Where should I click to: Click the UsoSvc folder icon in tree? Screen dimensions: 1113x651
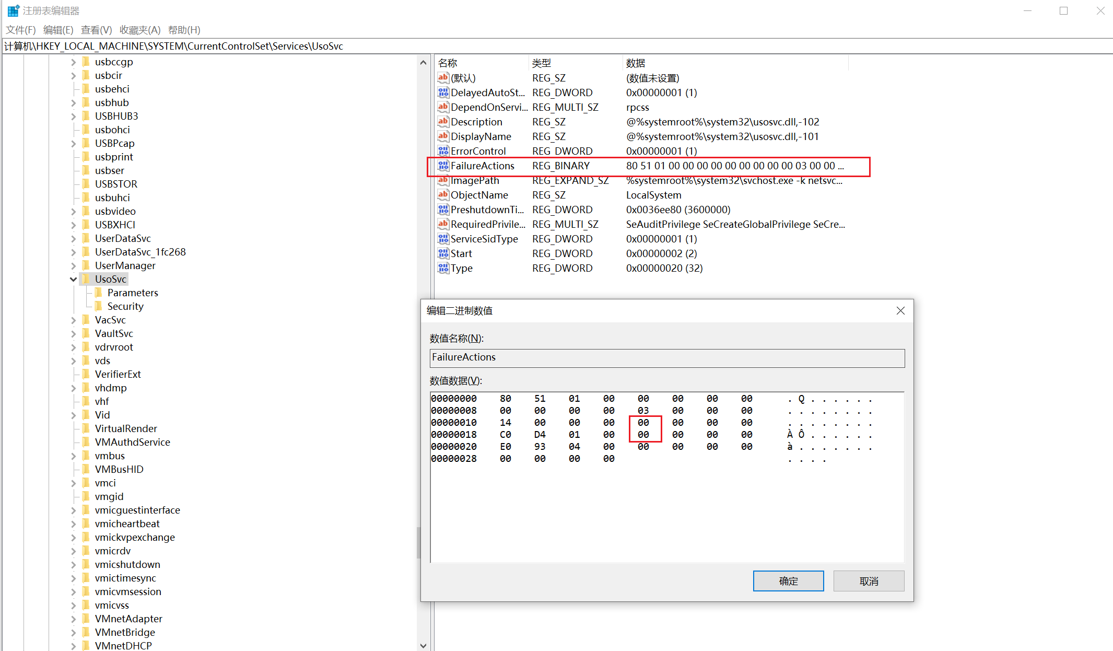[x=86, y=278]
